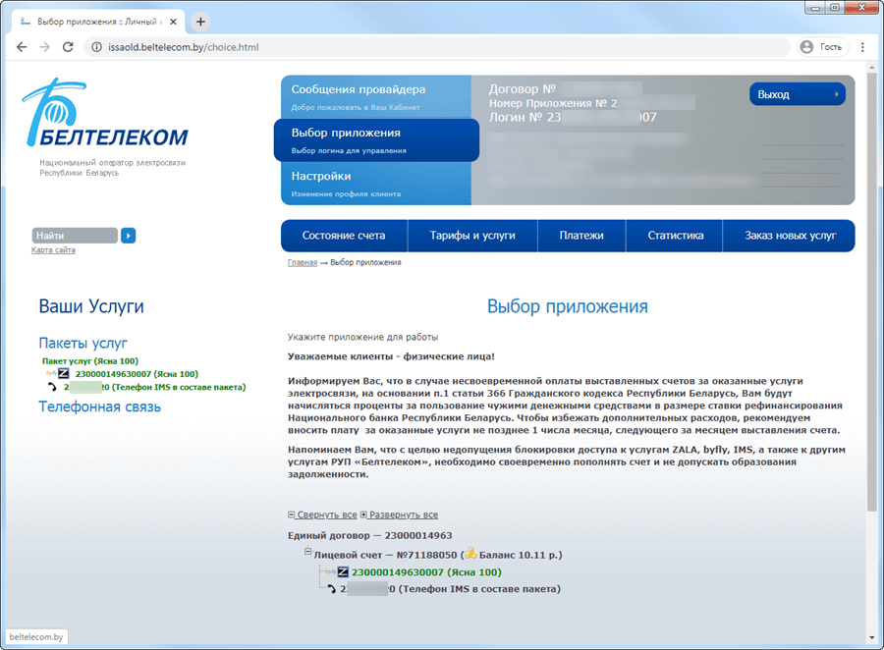Collapse the Лицевой счет №71188050 node
Image resolution: width=884 pixels, height=650 pixels.
pyautogui.click(x=309, y=553)
